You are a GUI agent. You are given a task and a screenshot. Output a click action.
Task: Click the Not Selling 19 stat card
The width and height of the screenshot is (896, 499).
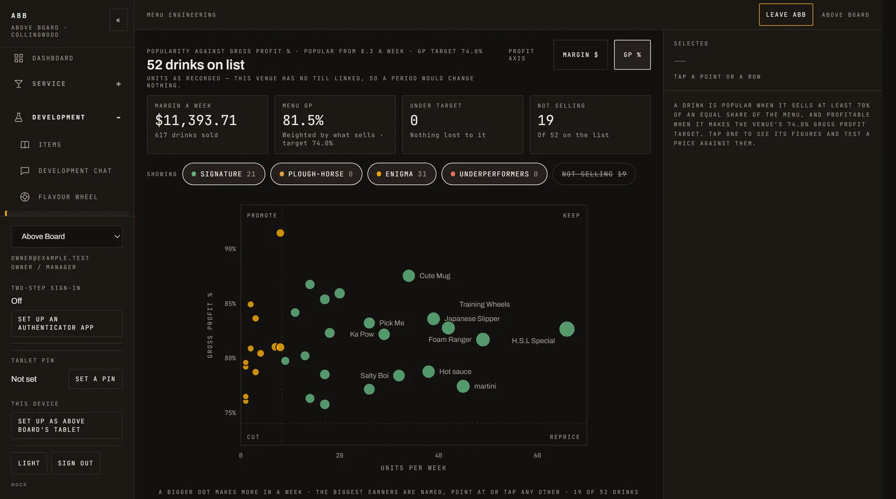590,124
